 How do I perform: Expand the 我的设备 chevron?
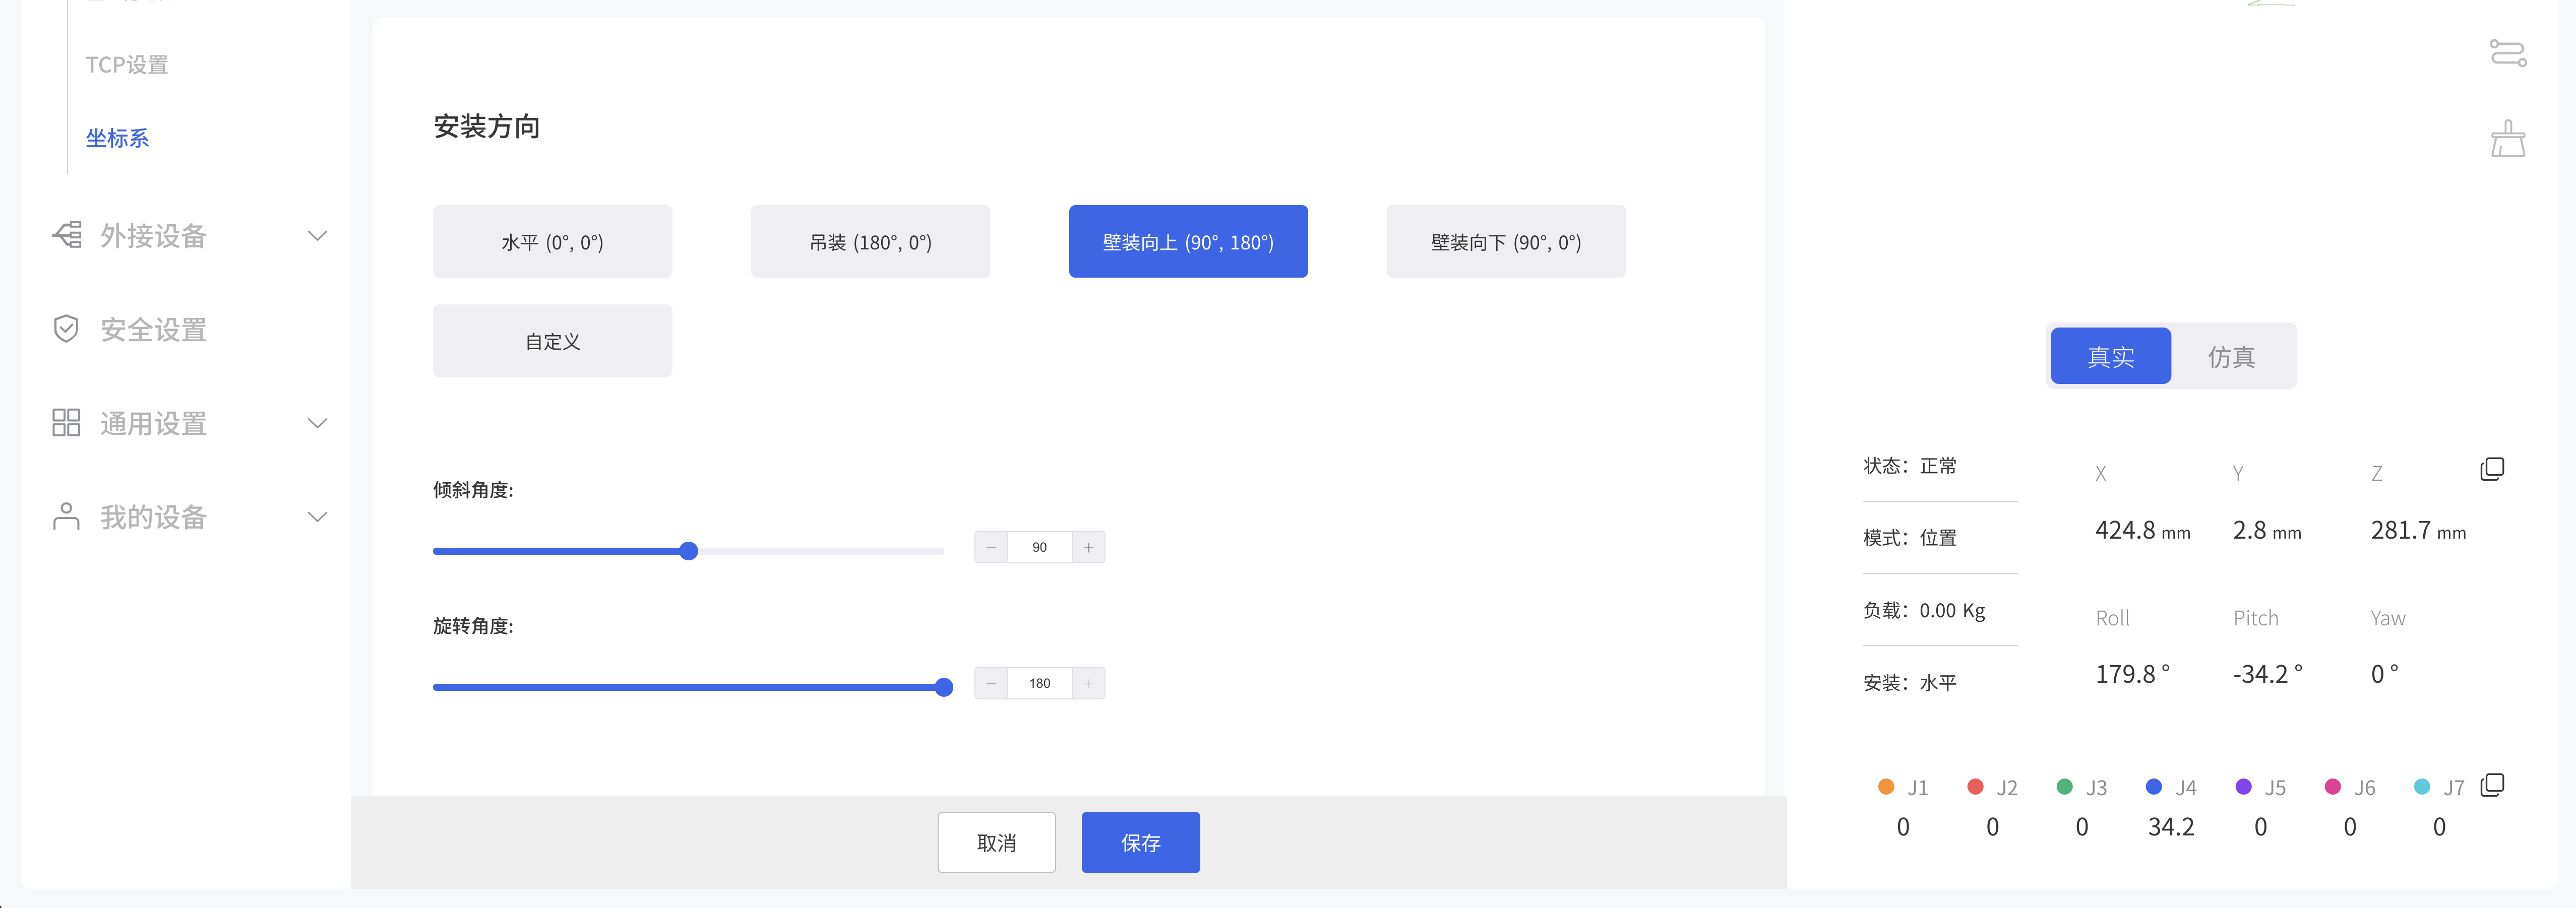pyautogui.click(x=317, y=517)
